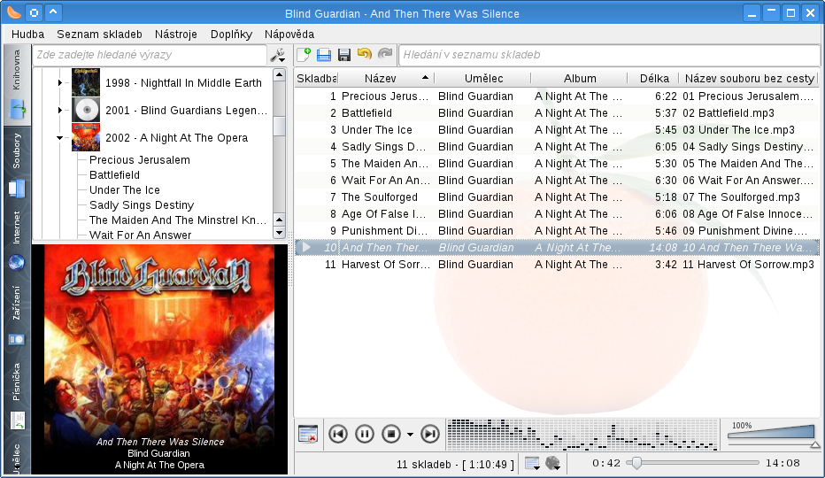
Task: Click the elapsed time 0:42 label
Action: coord(606,463)
